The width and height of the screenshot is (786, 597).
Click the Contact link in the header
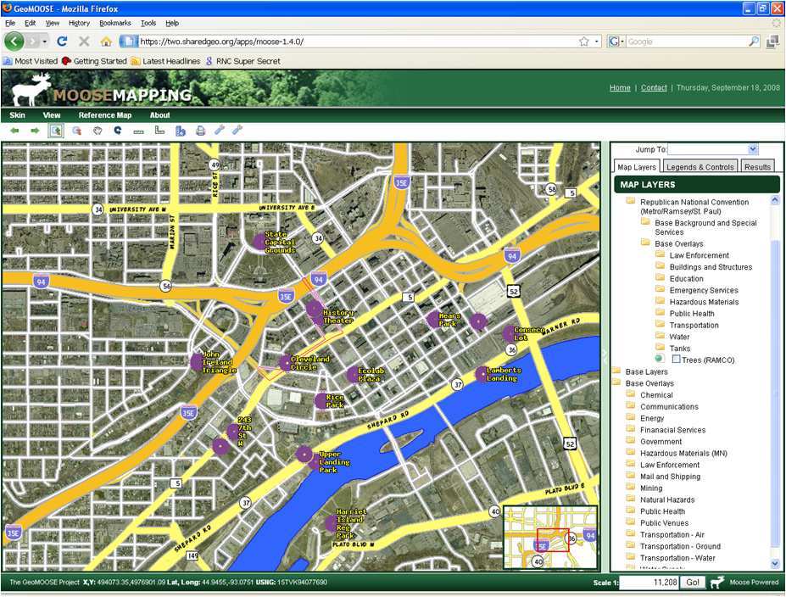654,87
